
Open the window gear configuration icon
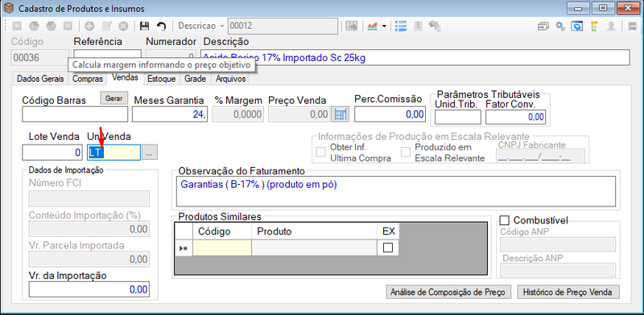click(x=577, y=27)
